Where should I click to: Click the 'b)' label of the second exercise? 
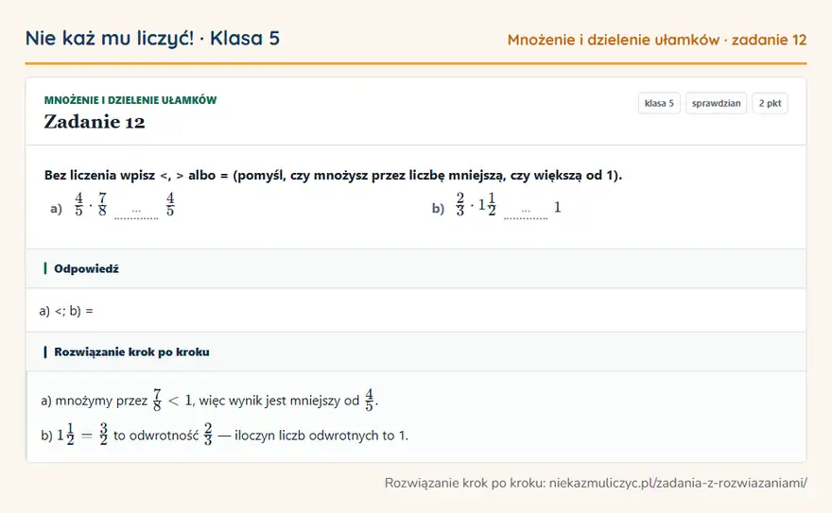438,209
